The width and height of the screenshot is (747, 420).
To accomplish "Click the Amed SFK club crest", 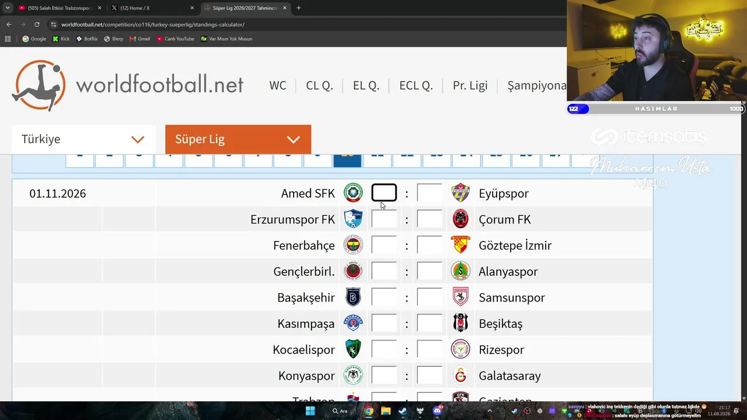I will click(x=353, y=193).
